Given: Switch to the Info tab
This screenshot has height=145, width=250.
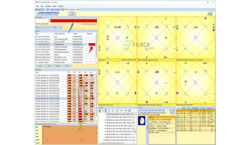Looking at the screenshot, I should click(179, 108).
